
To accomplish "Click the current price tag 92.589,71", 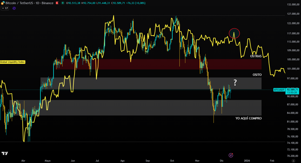I will (293, 89).
